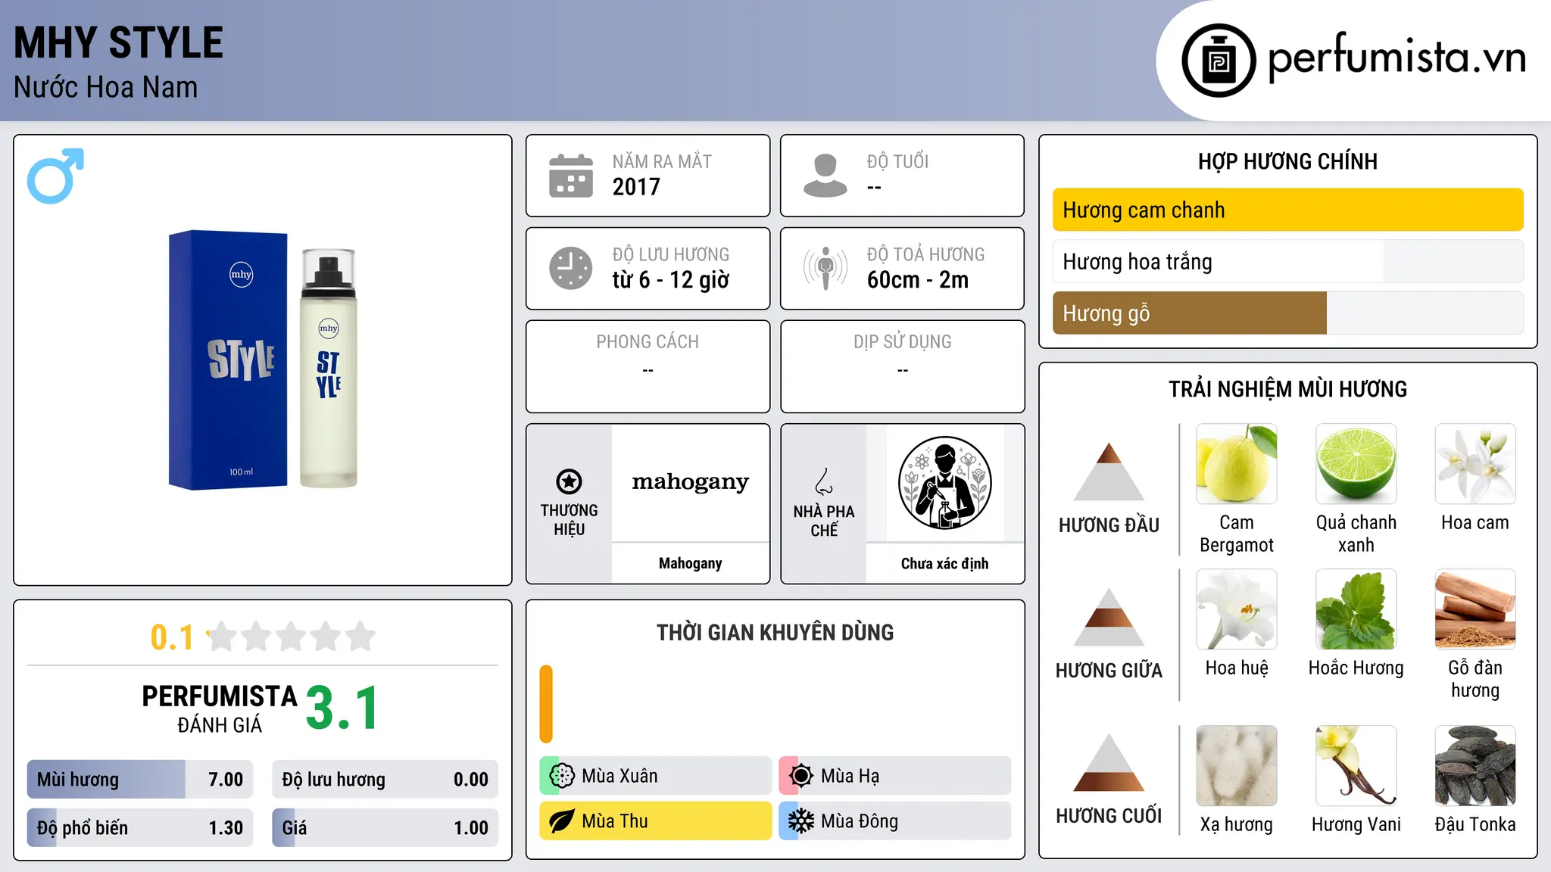
Task: Click the từ 6 - 12 giờ value
Action: click(x=670, y=280)
